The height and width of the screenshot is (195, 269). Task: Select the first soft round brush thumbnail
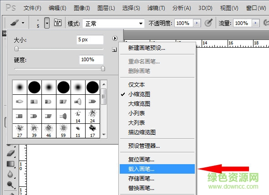[20, 87]
